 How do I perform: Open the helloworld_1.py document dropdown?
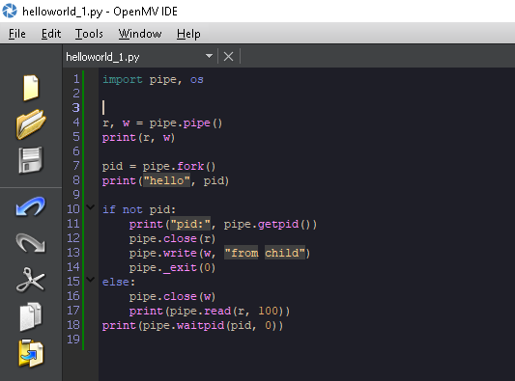pos(209,56)
